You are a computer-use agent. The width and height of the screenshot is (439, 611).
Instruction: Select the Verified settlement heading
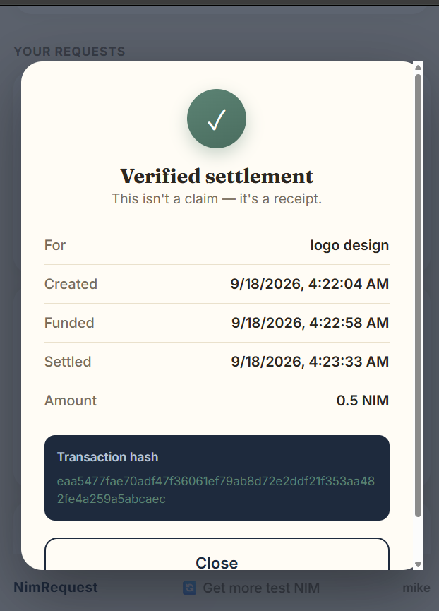click(x=217, y=176)
